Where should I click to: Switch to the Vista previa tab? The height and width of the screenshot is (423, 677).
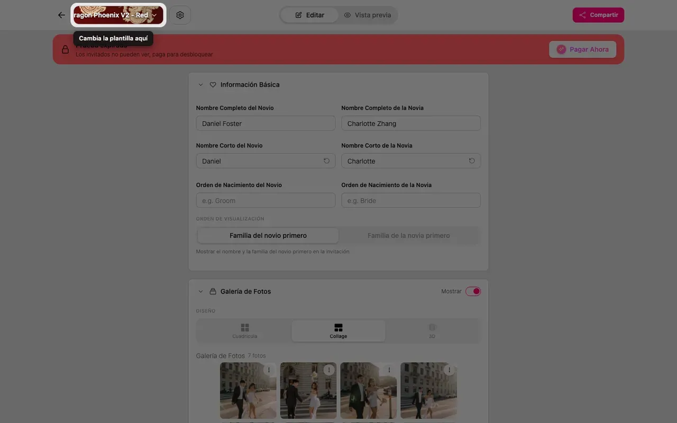pos(368,15)
